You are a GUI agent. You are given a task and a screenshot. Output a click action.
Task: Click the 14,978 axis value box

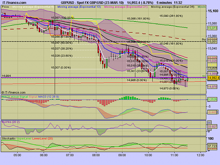pos(212,87)
